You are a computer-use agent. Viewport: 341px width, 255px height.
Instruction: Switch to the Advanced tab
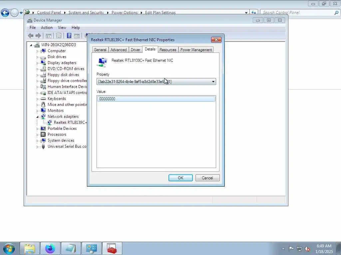tap(119, 50)
